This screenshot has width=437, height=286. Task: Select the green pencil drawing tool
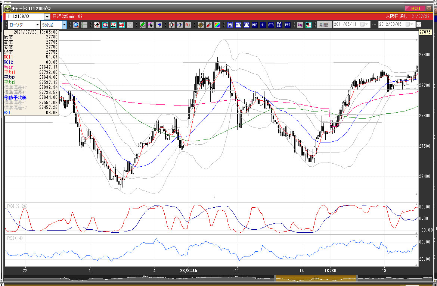tap(142, 25)
